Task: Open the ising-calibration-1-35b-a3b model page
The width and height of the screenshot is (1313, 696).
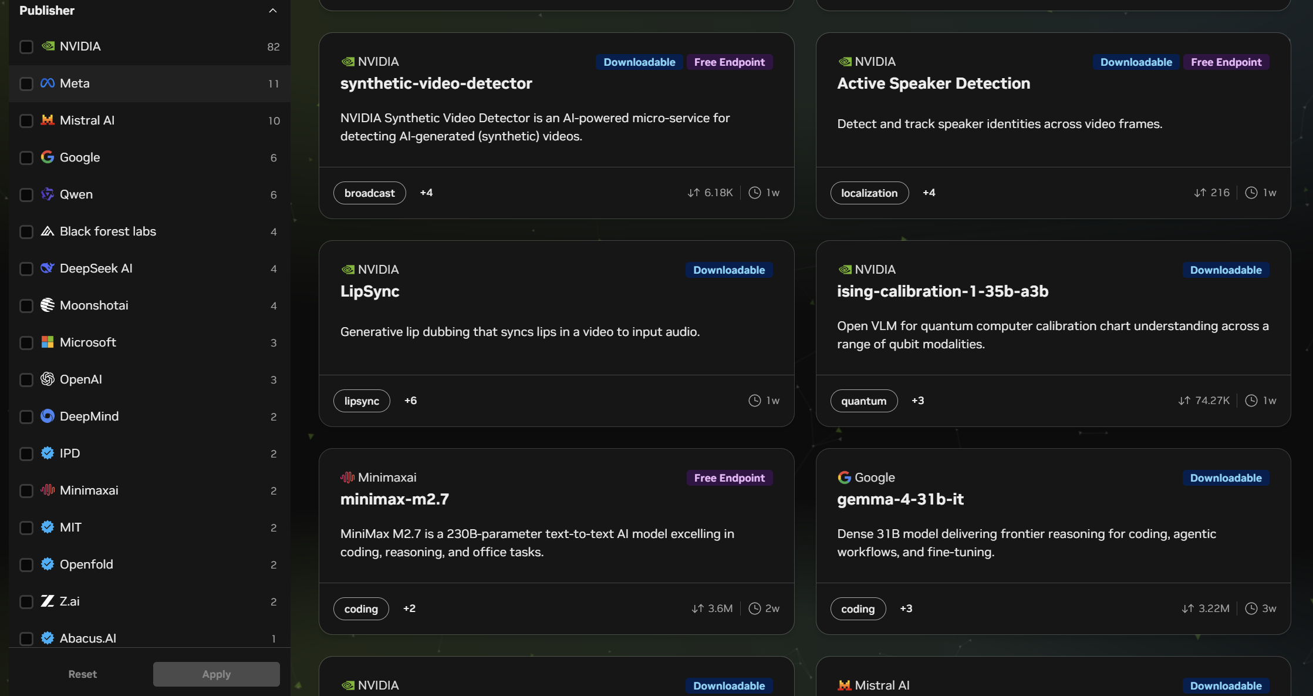Action: point(943,291)
